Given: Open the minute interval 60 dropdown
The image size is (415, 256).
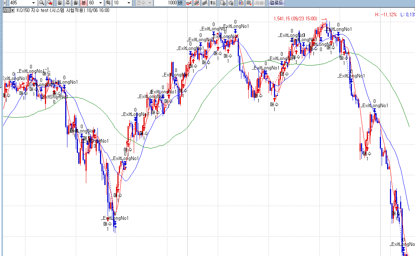Looking at the screenshot, I should (x=100, y=3).
